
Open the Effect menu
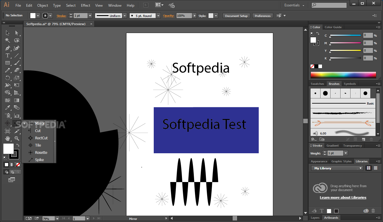pyautogui.click(x=86, y=5)
